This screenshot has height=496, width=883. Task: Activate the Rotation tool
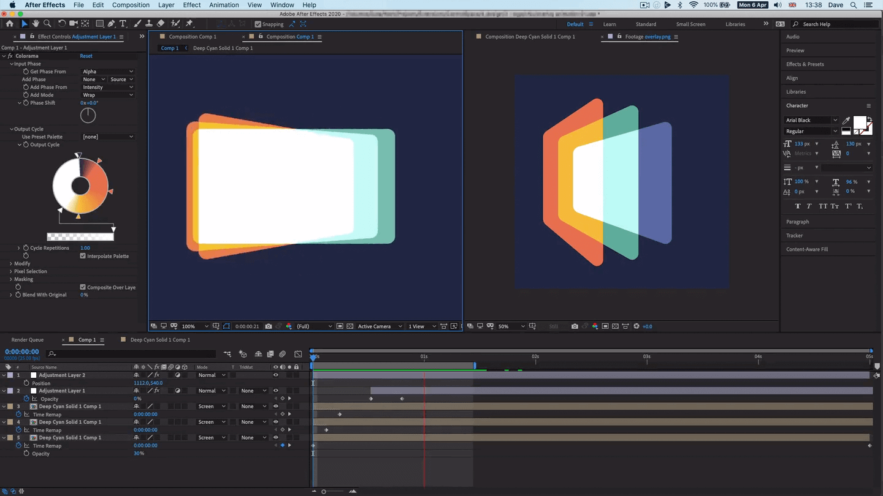tap(61, 24)
